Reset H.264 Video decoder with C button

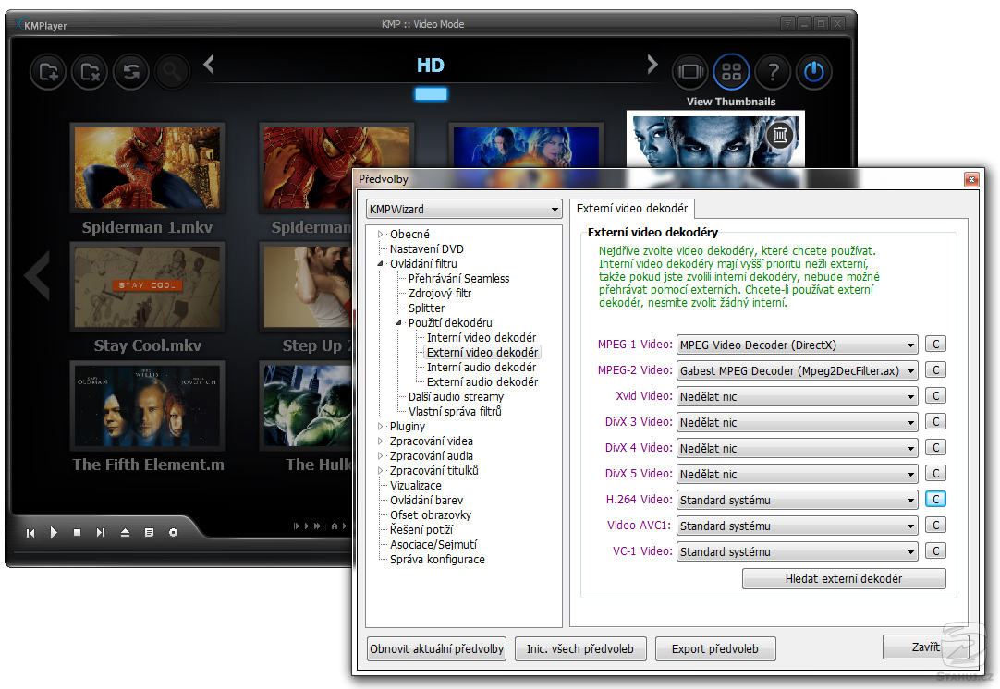click(935, 499)
